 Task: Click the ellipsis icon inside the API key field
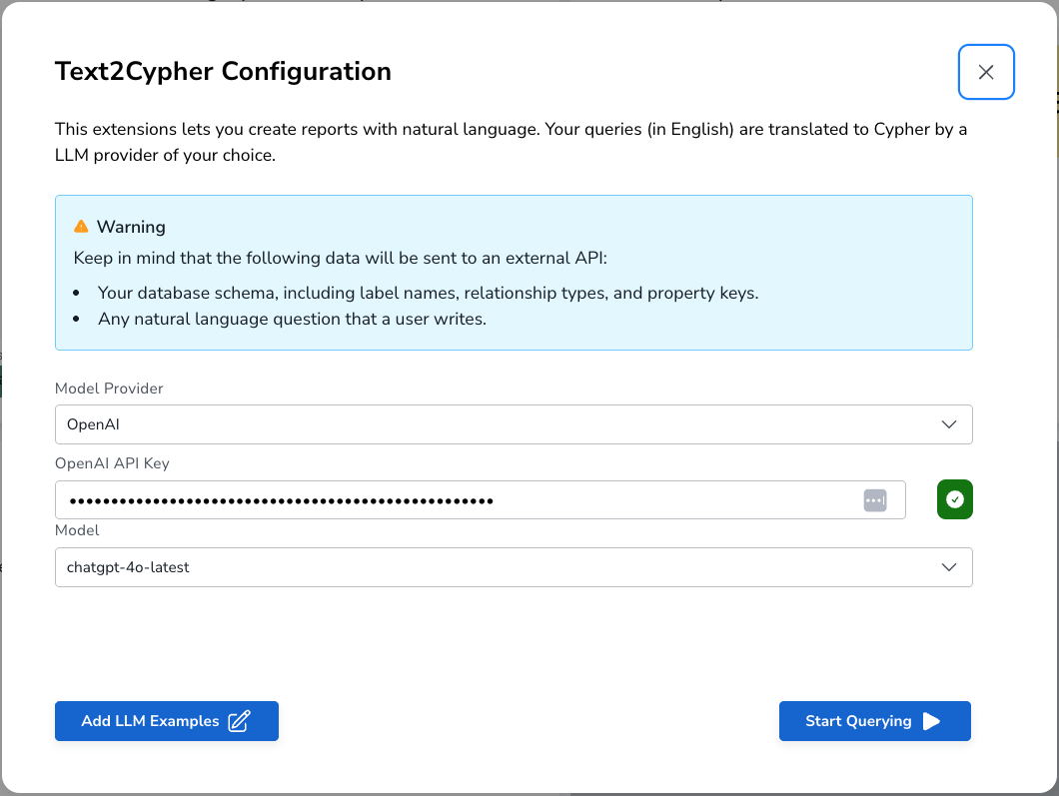point(874,499)
